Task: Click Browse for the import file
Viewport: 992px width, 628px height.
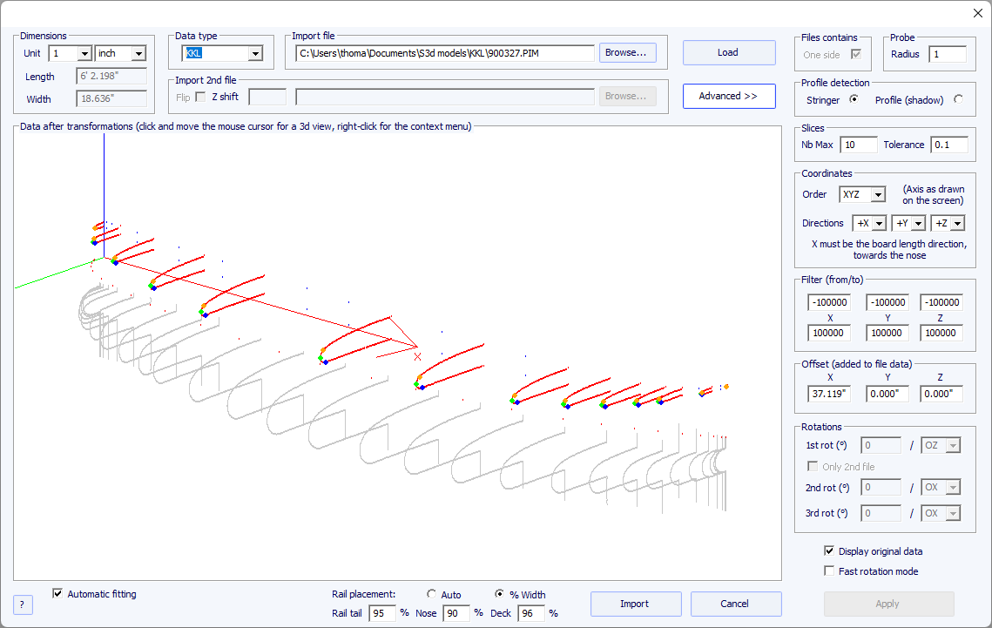Action: pyautogui.click(x=627, y=53)
